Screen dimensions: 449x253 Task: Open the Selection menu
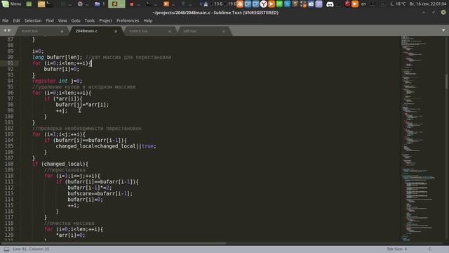pos(33,20)
